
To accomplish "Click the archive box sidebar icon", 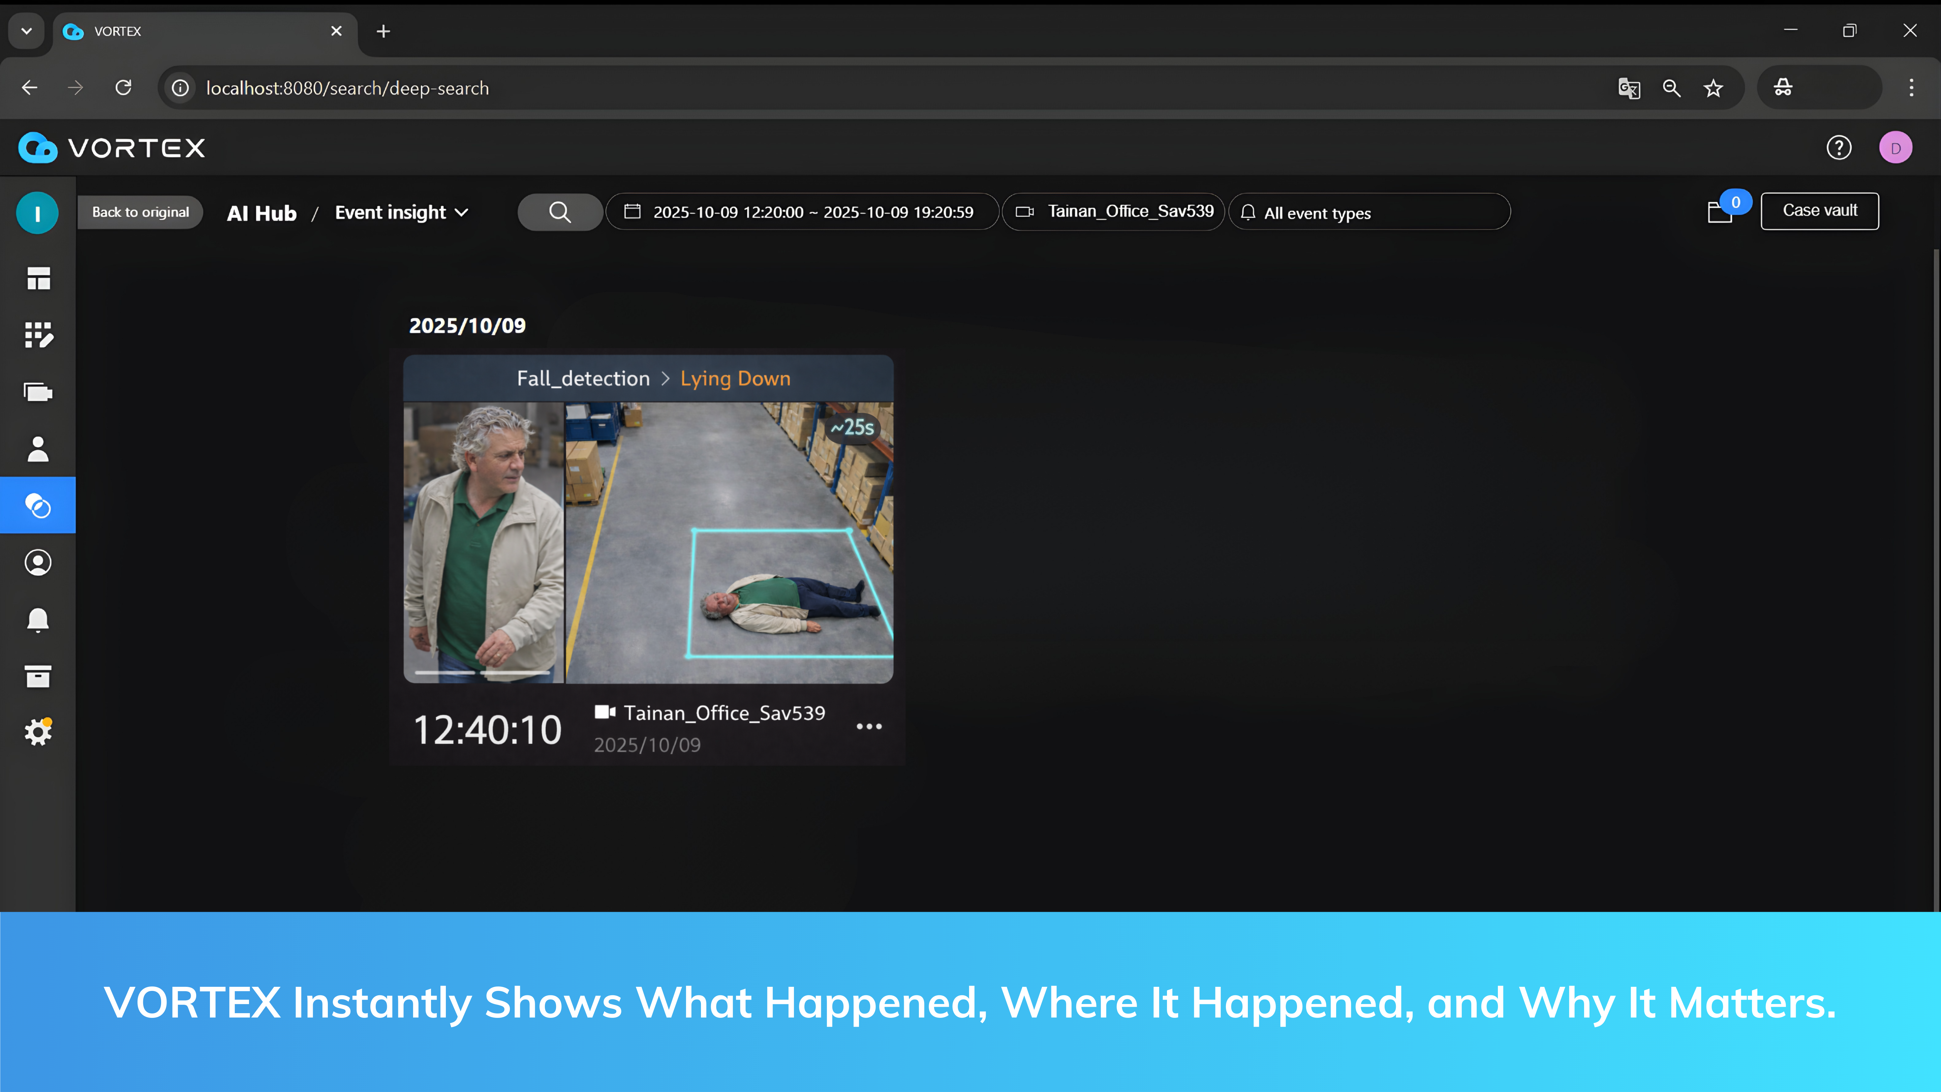I will pyautogui.click(x=38, y=676).
